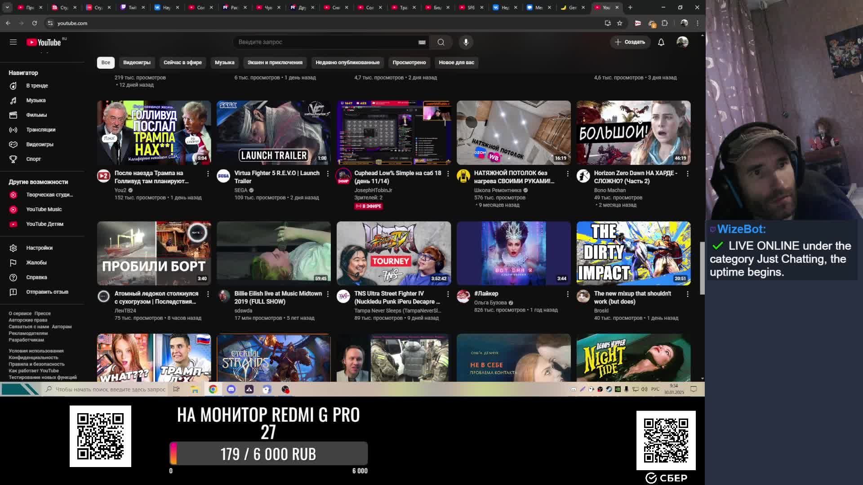Open options menu for Virtua Fighter 5 video
Screen dimensions: 863x485
[x=328, y=173]
